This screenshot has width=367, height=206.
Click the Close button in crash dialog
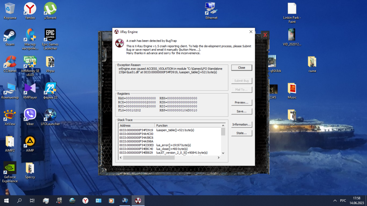pyautogui.click(x=241, y=67)
